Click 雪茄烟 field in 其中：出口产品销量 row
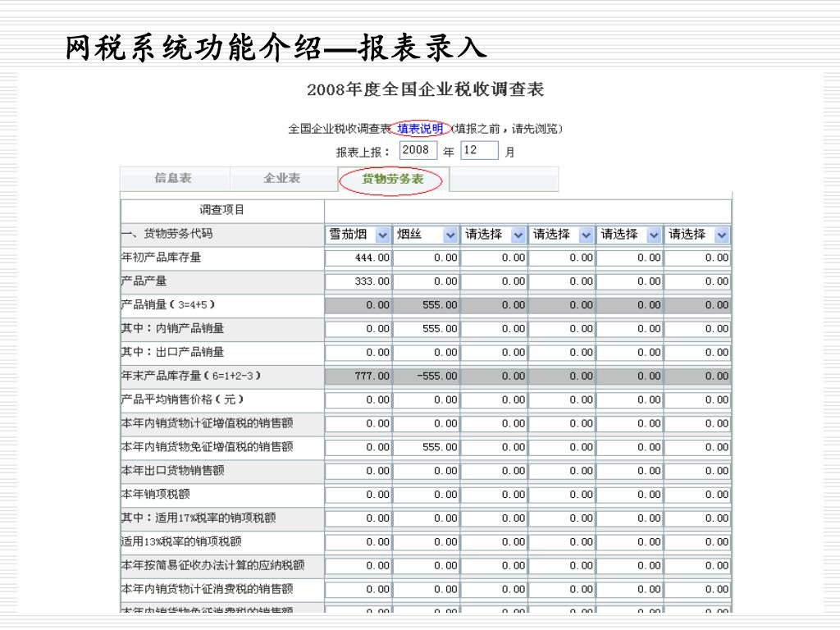This screenshot has height=630, width=840. click(x=358, y=352)
